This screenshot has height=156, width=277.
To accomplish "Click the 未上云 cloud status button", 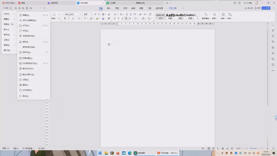I will coord(249,8).
